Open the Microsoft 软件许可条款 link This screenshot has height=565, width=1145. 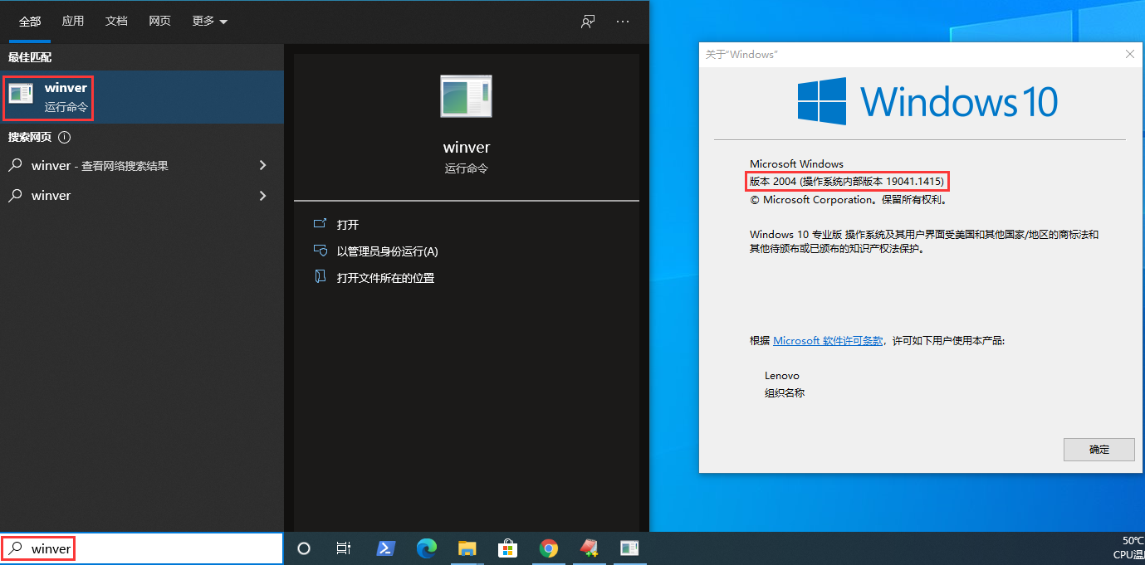(x=828, y=341)
